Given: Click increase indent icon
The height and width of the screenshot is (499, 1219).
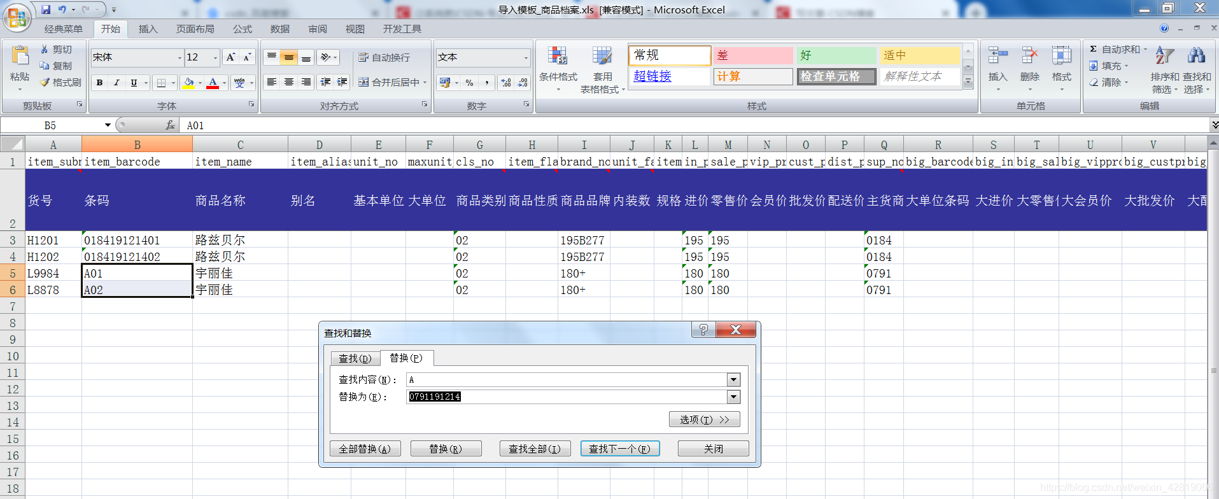Looking at the screenshot, I should 342,82.
